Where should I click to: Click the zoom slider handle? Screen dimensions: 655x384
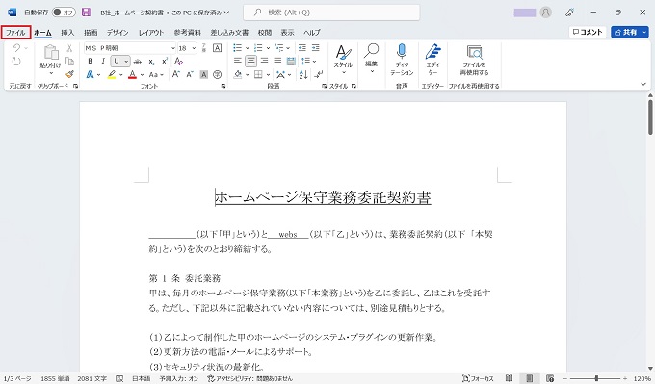[596, 378]
